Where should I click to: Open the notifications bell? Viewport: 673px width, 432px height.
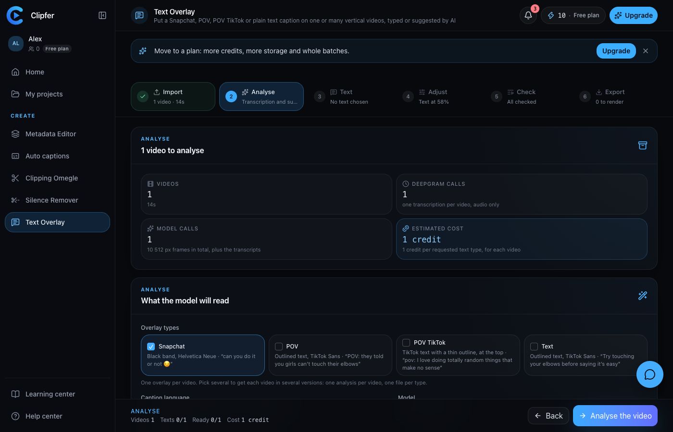(528, 15)
